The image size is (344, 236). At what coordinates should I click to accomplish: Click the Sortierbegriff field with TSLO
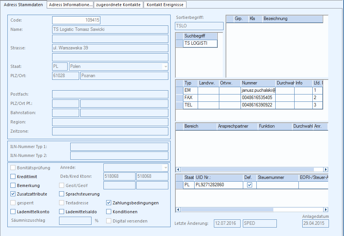199,26
